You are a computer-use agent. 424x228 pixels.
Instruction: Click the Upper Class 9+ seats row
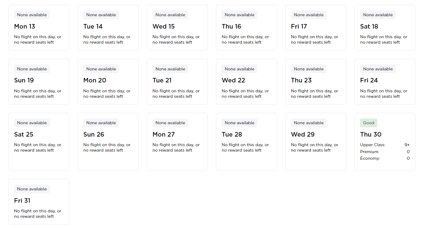[x=384, y=145]
